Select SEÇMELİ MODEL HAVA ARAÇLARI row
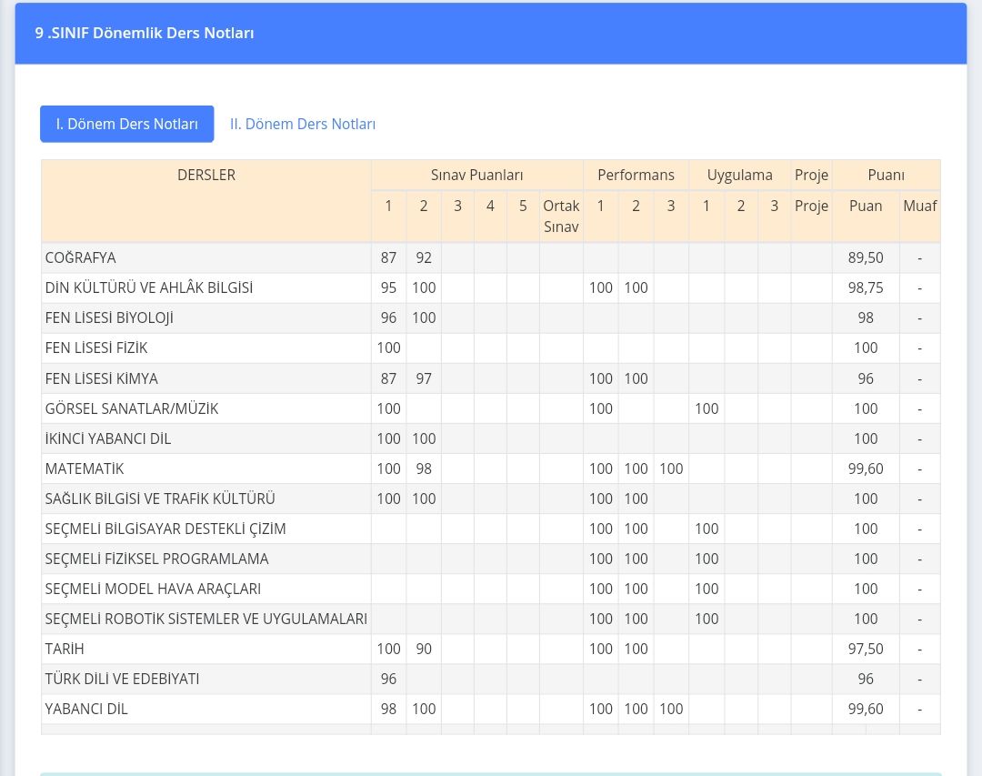This screenshot has height=776, width=982. [x=491, y=590]
